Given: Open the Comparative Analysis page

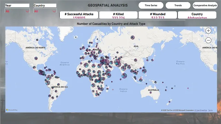Looking at the screenshot, I should 205,6.
